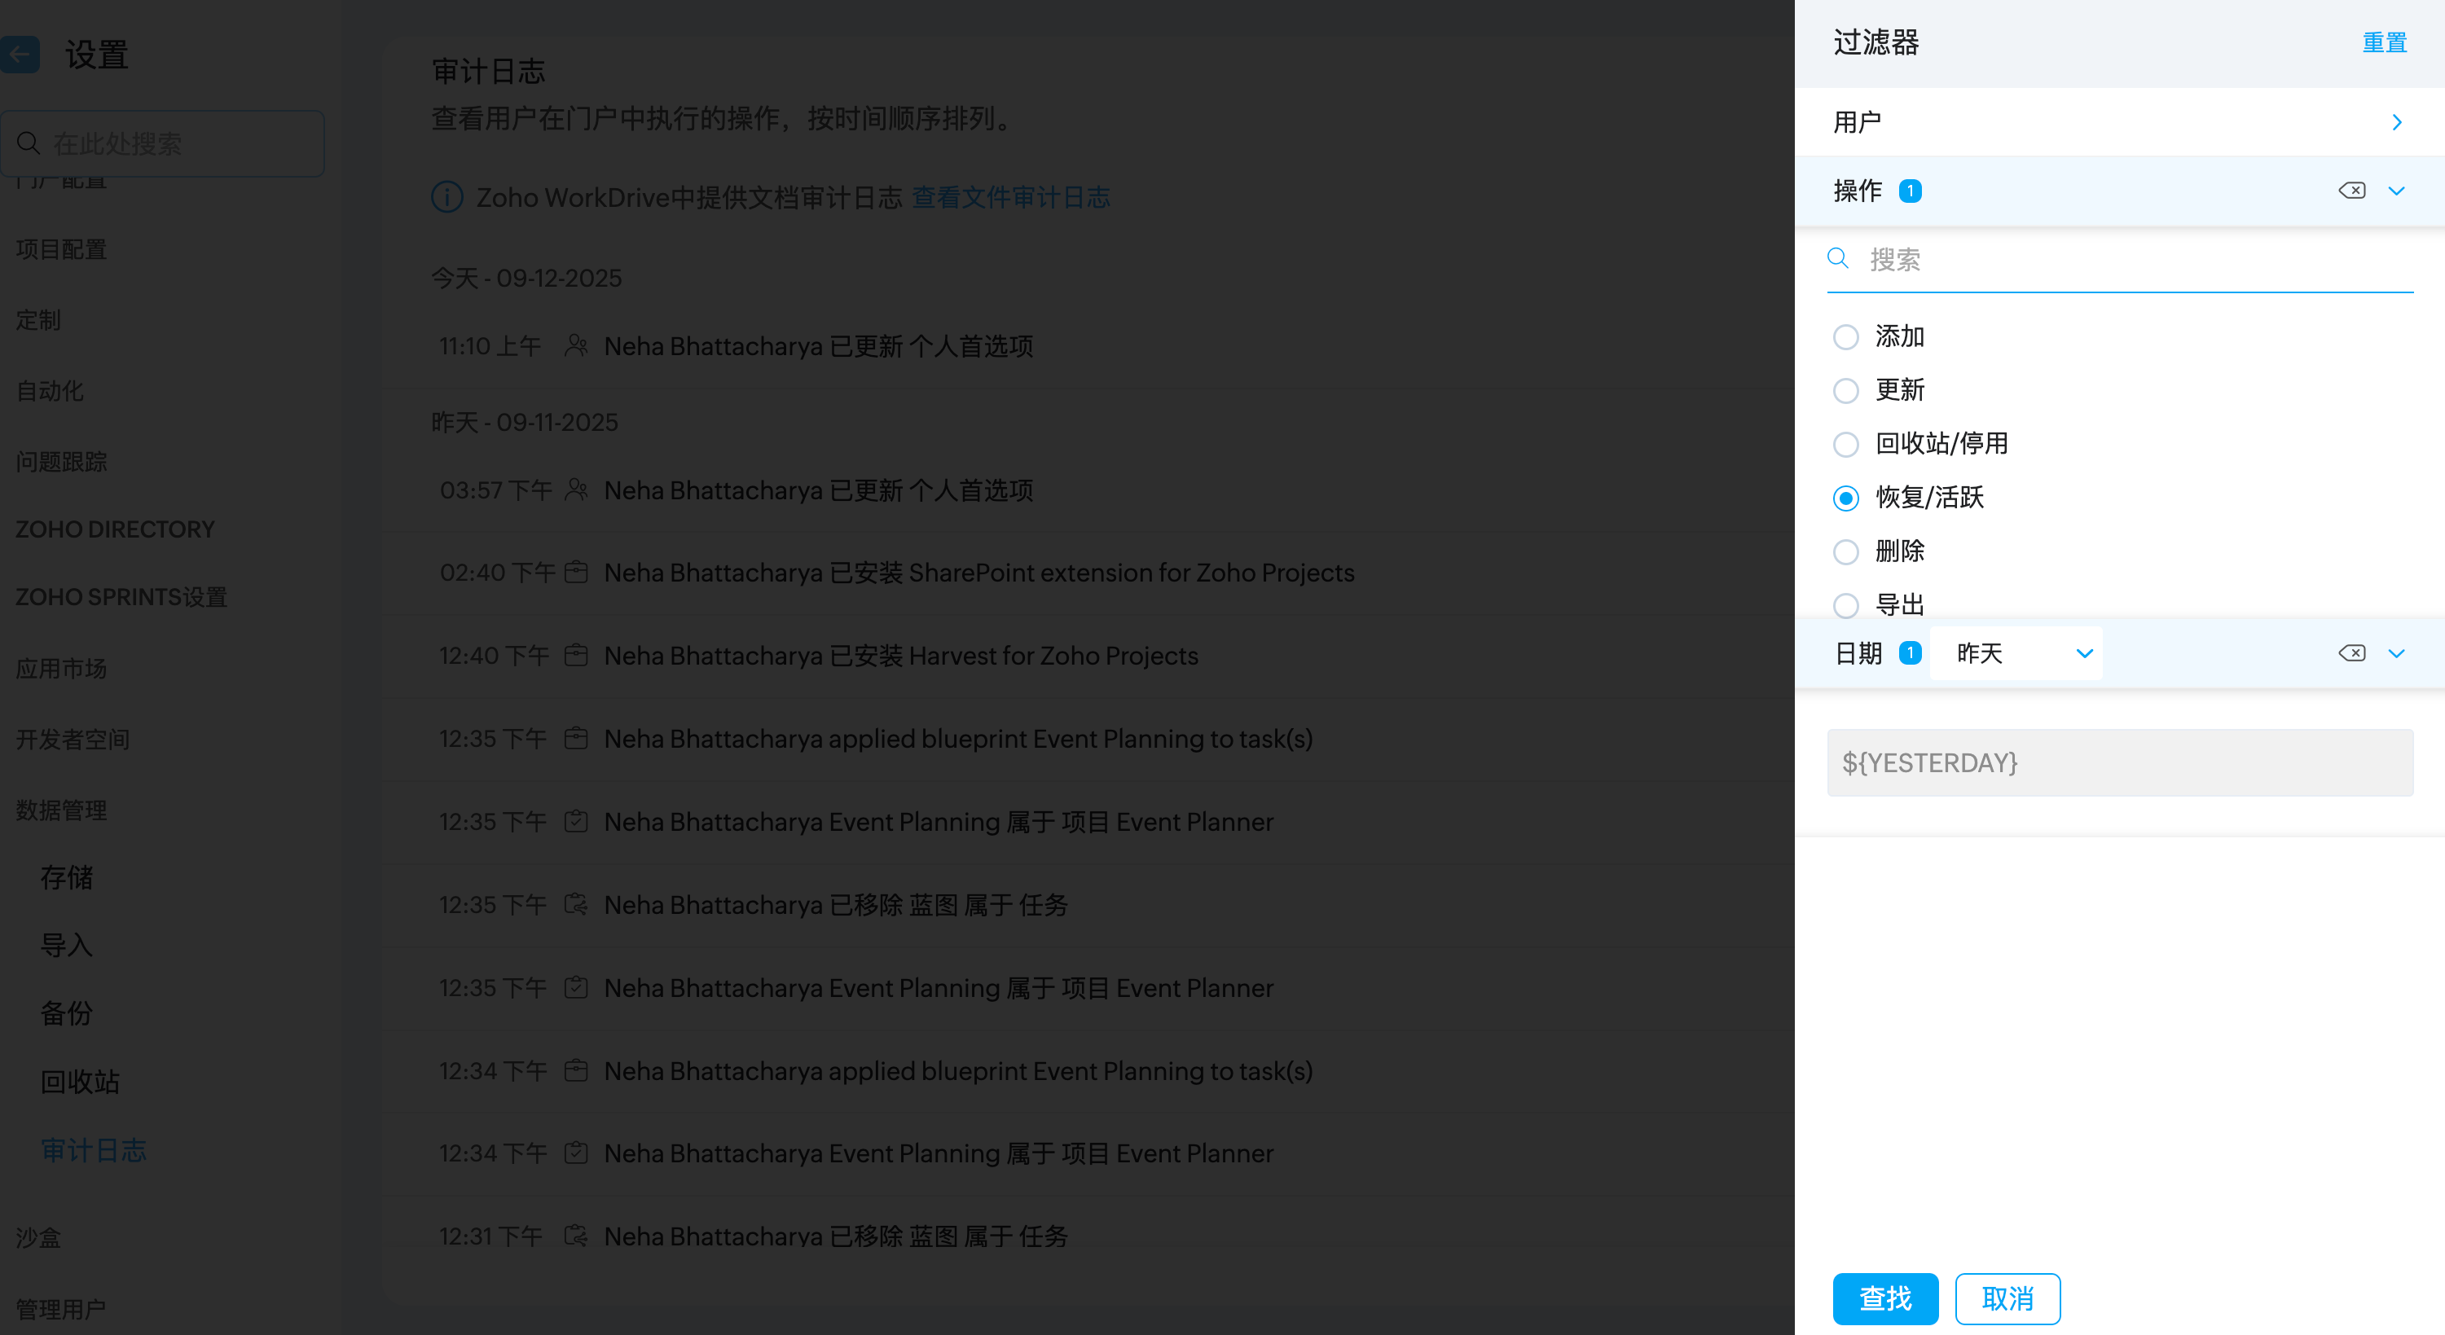Click the back arrow beside 设置
2445x1335 pixels.
[19, 54]
